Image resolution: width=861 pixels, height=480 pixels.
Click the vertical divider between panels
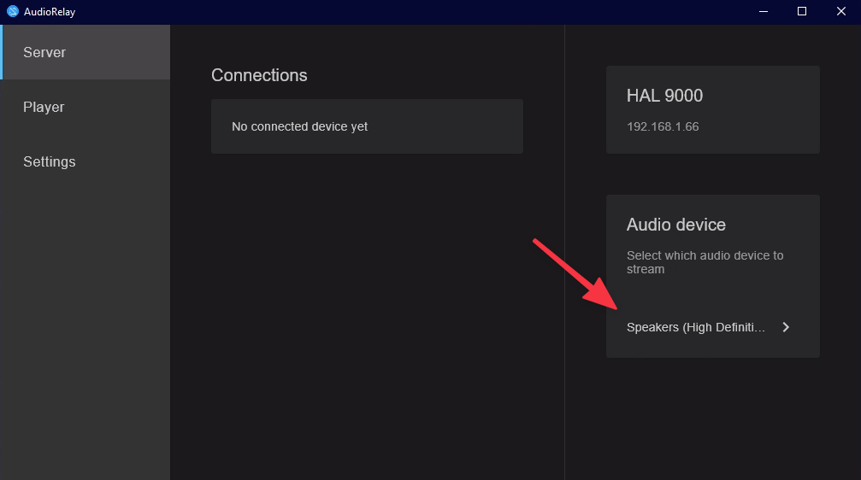click(x=564, y=256)
